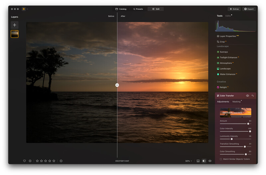The image size is (266, 175).
Task: Open the Layer Properties tool
Action: (x=228, y=36)
